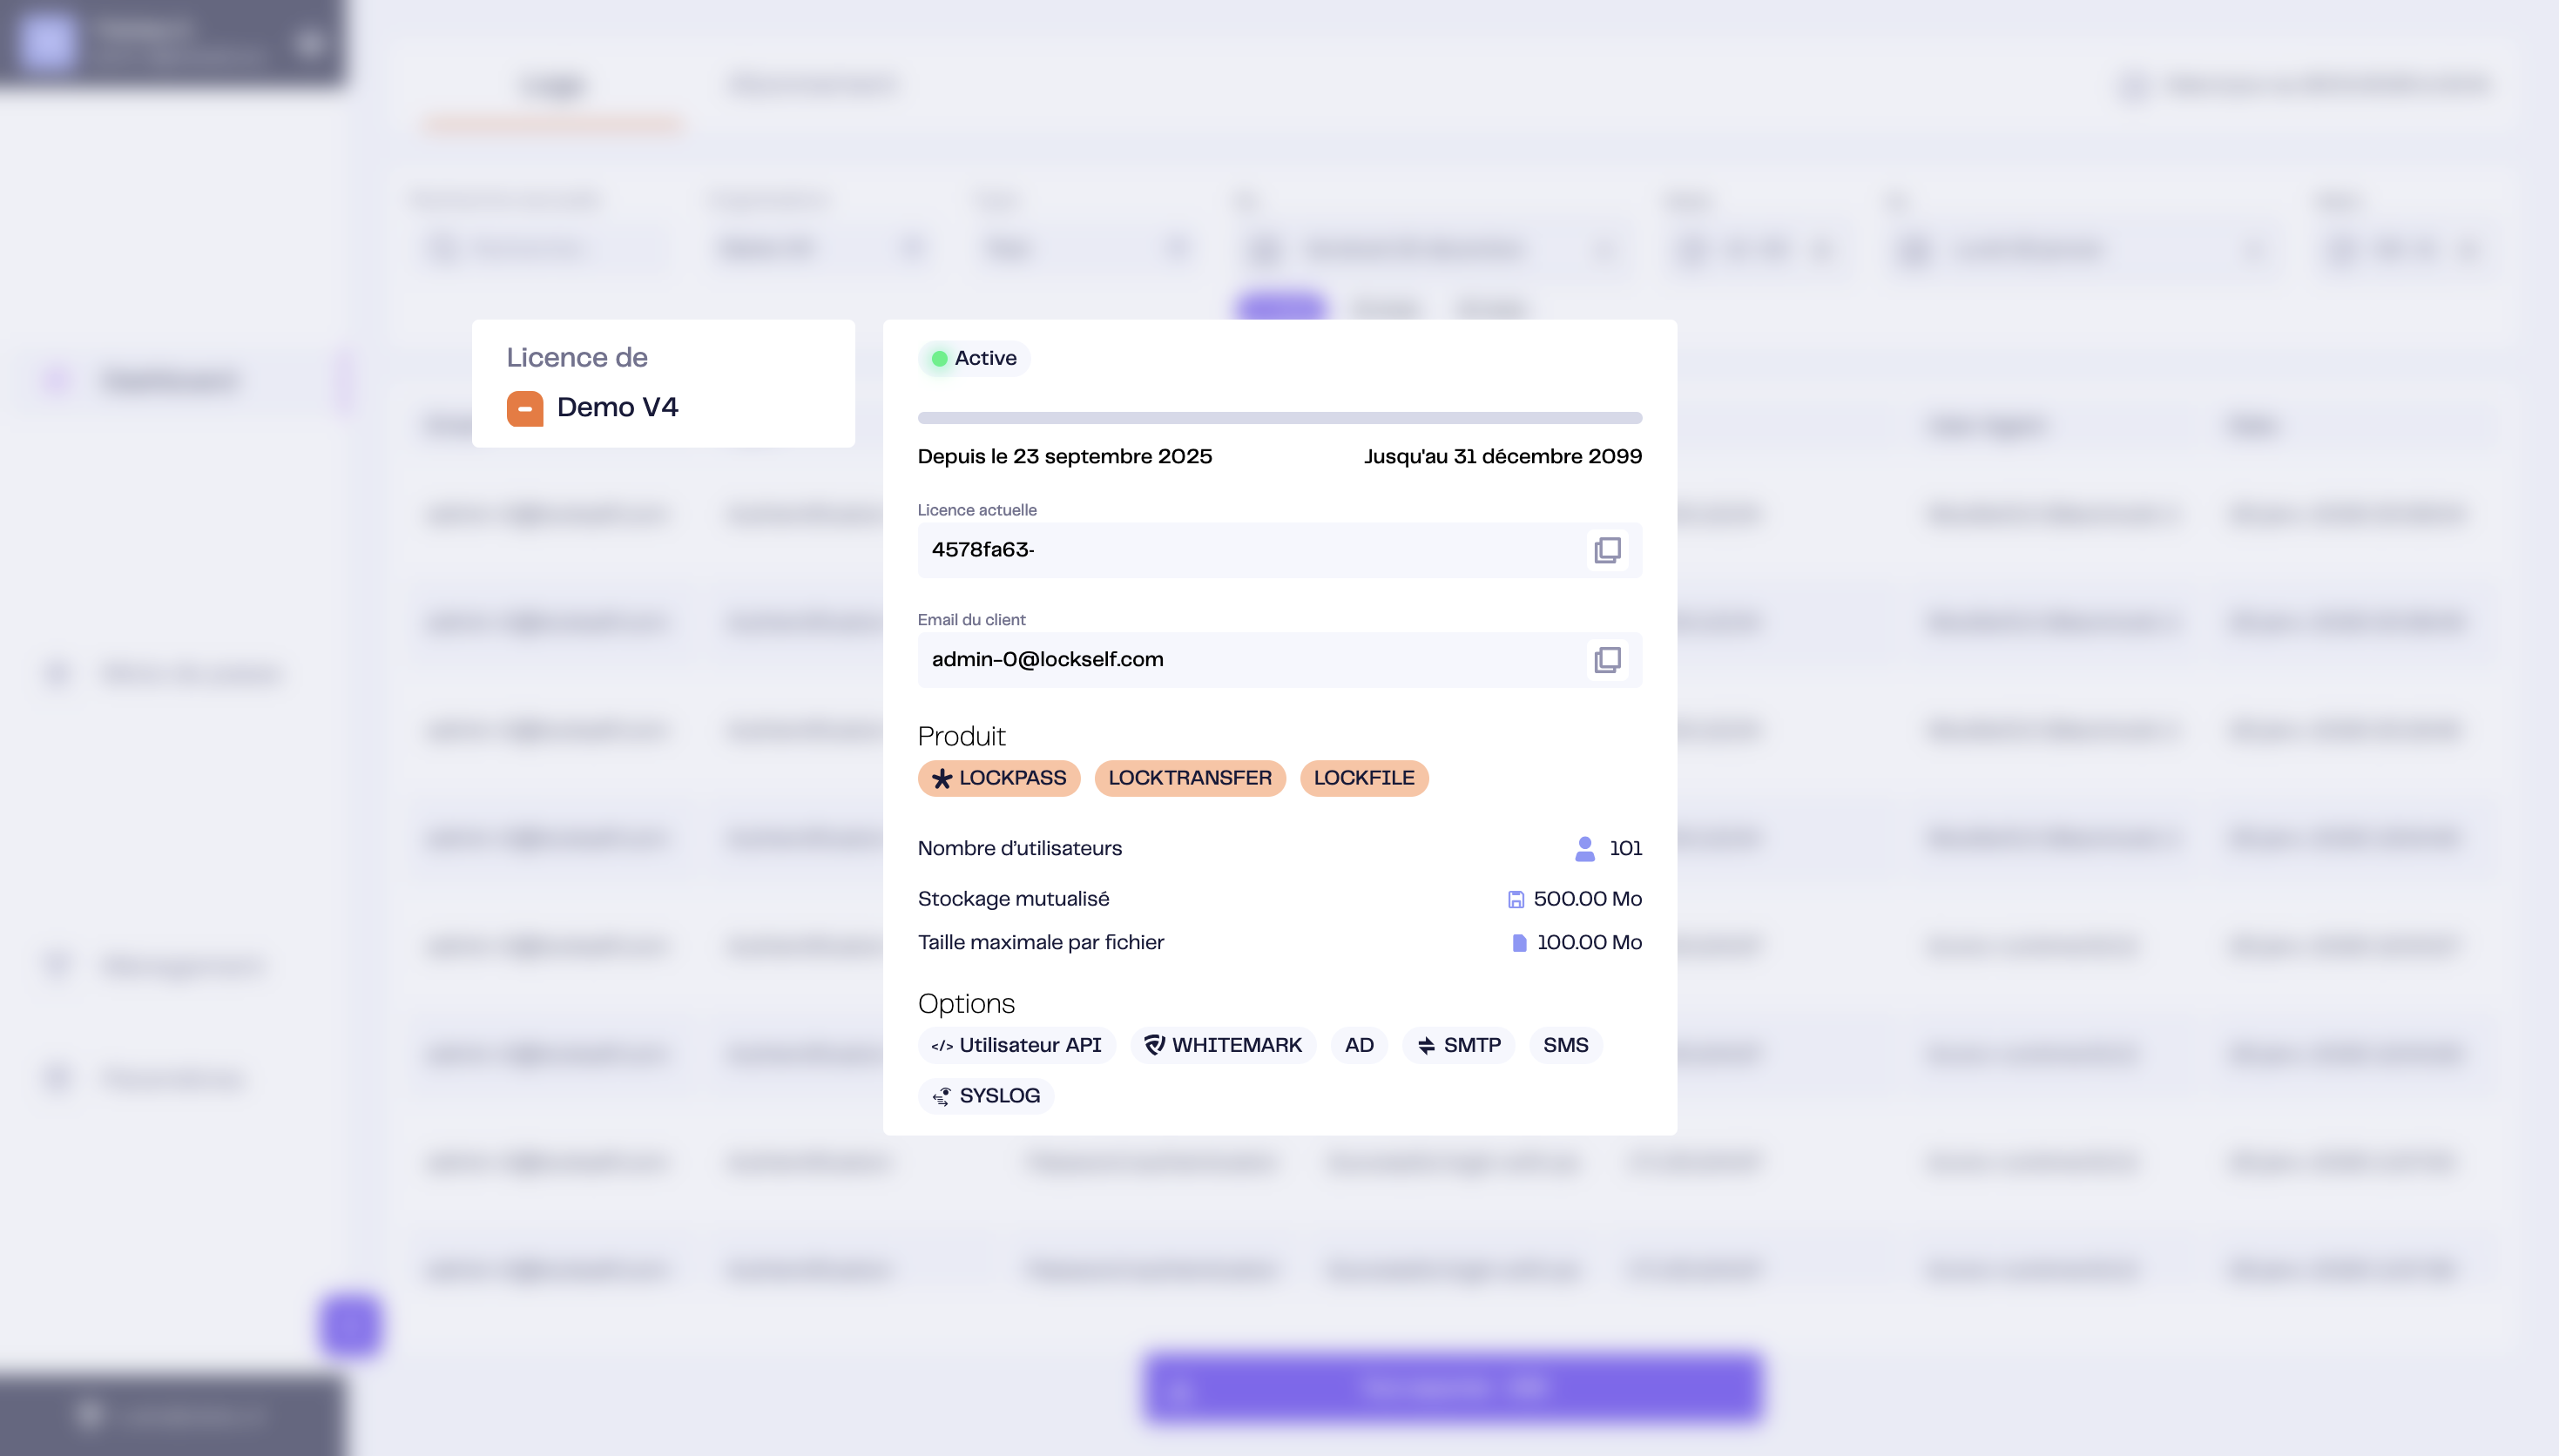Click the 'Email du client' field label
The image size is (2559, 1456).
[972, 620]
